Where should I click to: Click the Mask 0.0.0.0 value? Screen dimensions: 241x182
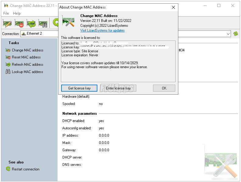104,143
